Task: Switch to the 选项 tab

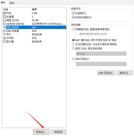Action: point(12,3)
